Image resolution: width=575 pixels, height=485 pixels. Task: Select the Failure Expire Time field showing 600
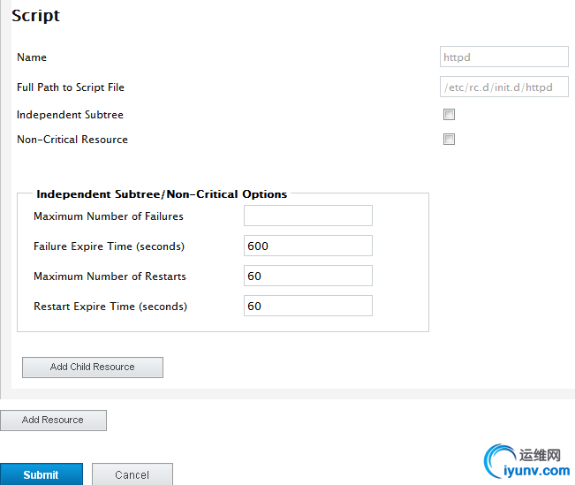(307, 246)
